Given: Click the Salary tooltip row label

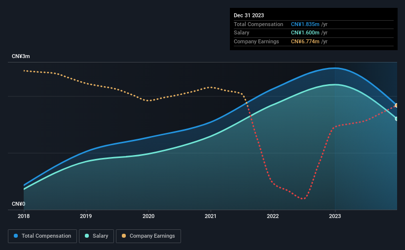Looking at the screenshot, I should click(x=242, y=33).
